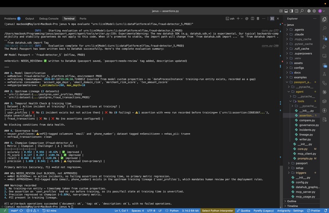
Task: Open Source Control view with badge 3
Action: tap(325, 38)
